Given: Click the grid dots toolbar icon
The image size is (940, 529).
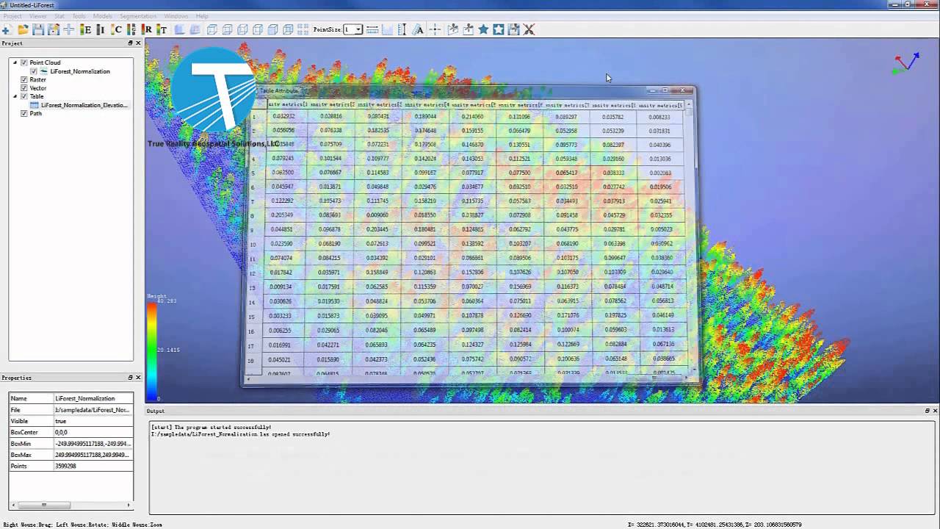Looking at the screenshot, I should [303, 29].
